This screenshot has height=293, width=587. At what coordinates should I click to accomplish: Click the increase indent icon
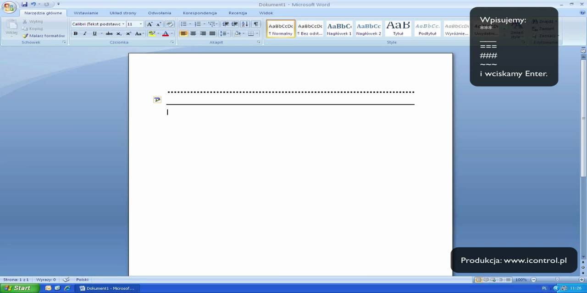[234, 24]
